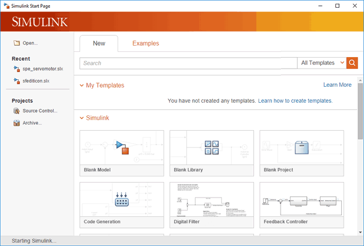Open recent file sfediticon.slx

tap(36, 81)
